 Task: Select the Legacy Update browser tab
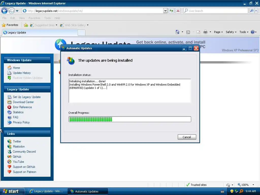pos(40,32)
